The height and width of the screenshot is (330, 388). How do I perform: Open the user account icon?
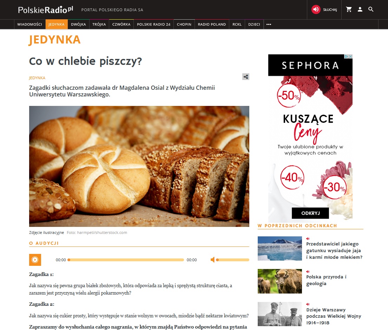[x=360, y=9]
